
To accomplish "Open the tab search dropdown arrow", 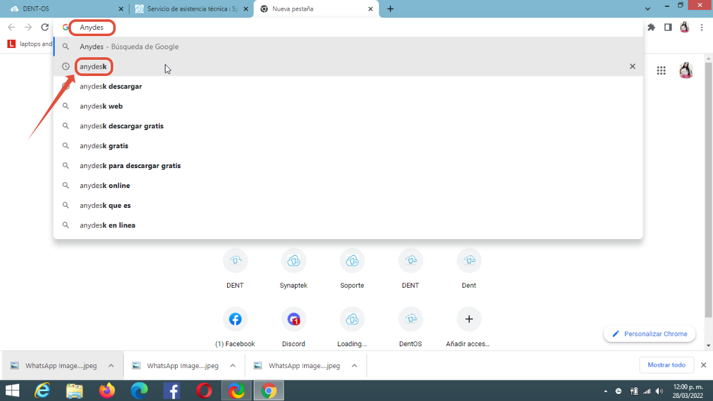I will click(x=648, y=9).
